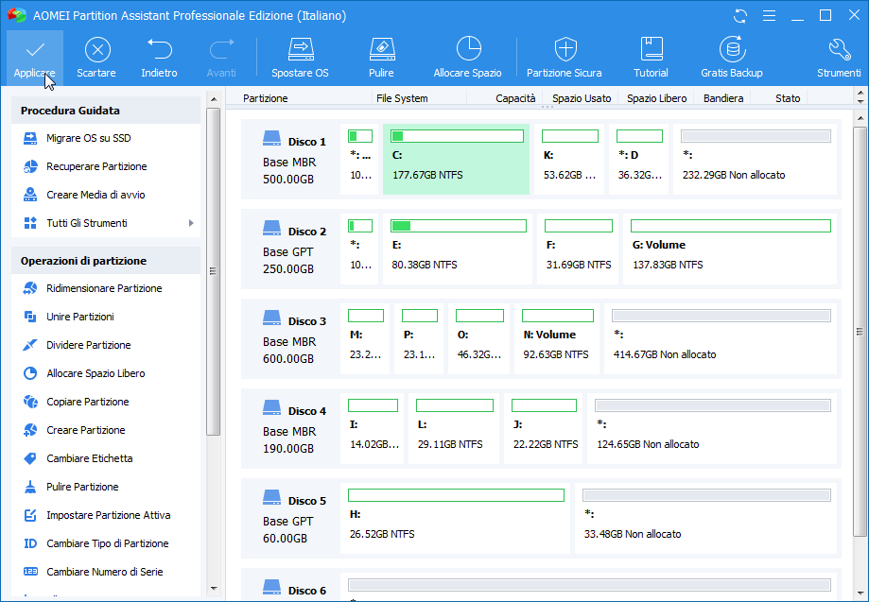Open the Pulire disk wipe tool

(381, 58)
